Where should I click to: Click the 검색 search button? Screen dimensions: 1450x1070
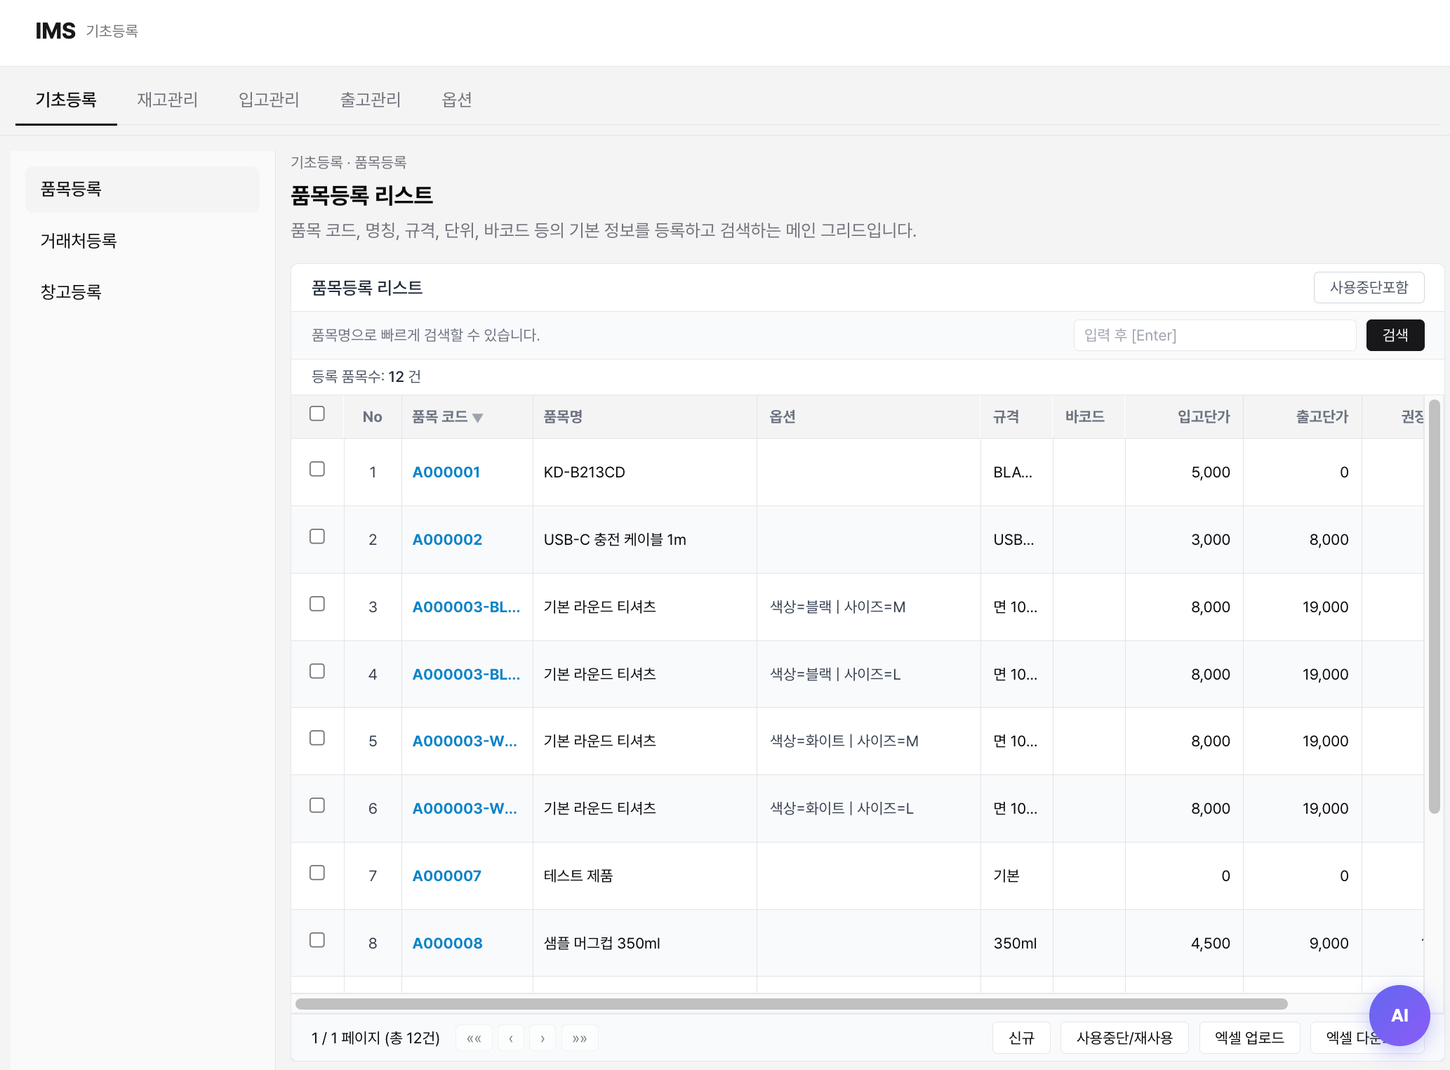pos(1395,335)
